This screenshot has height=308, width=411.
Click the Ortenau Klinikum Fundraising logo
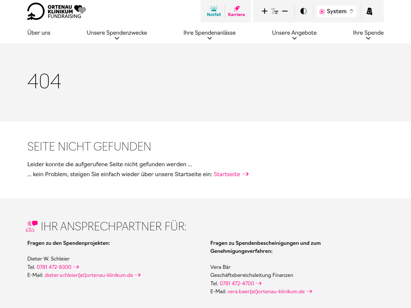point(57,12)
